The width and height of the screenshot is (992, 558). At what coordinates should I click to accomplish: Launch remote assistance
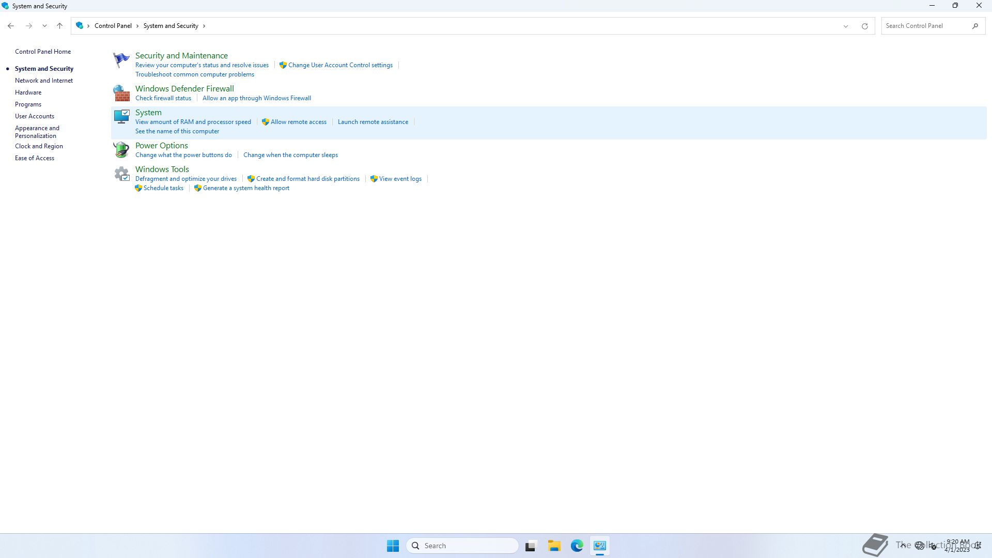(373, 122)
